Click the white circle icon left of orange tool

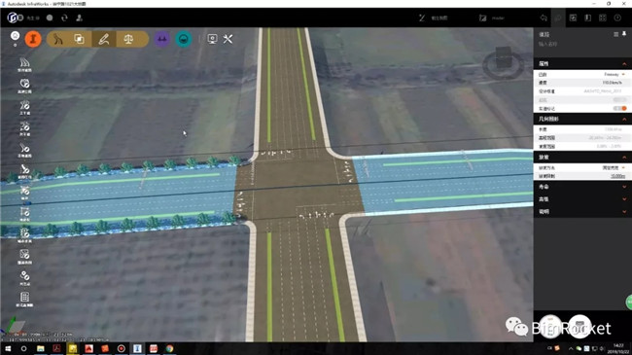point(15,36)
